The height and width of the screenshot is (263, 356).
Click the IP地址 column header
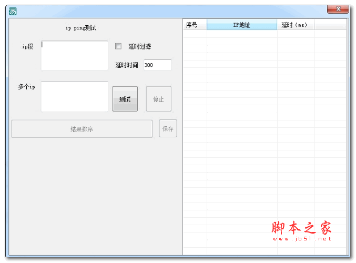pos(242,25)
